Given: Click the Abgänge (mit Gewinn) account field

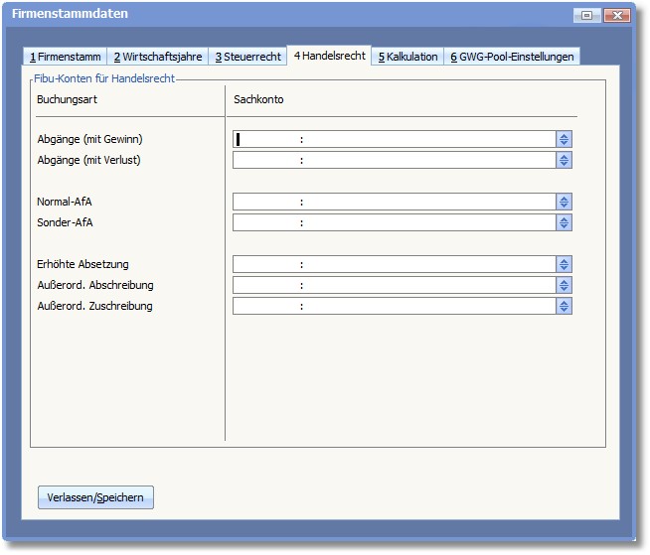Looking at the screenshot, I should [x=394, y=140].
